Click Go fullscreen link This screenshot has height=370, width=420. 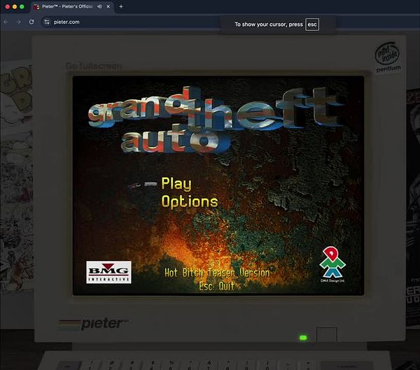(x=94, y=66)
